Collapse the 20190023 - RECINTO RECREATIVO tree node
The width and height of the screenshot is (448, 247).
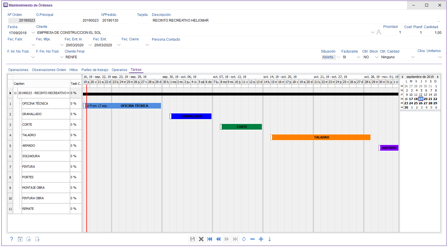click(x=15, y=93)
